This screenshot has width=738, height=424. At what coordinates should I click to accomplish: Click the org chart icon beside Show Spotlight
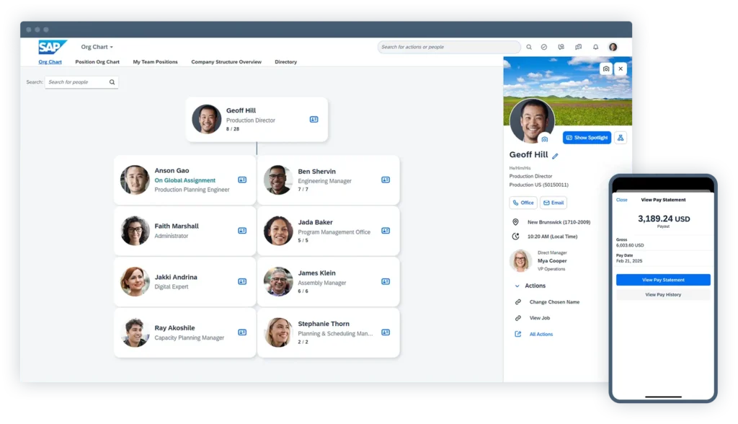pyautogui.click(x=621, y=138)
